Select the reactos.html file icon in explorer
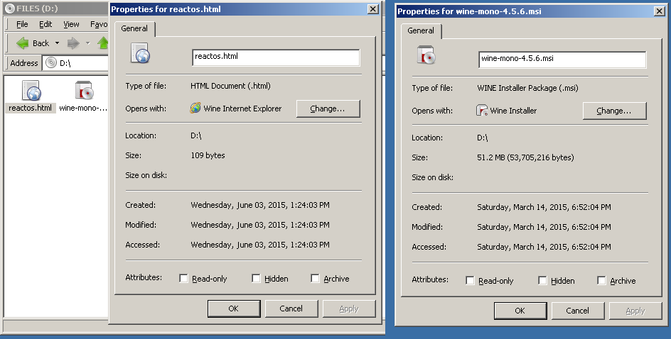 click(x=31, y=91)
